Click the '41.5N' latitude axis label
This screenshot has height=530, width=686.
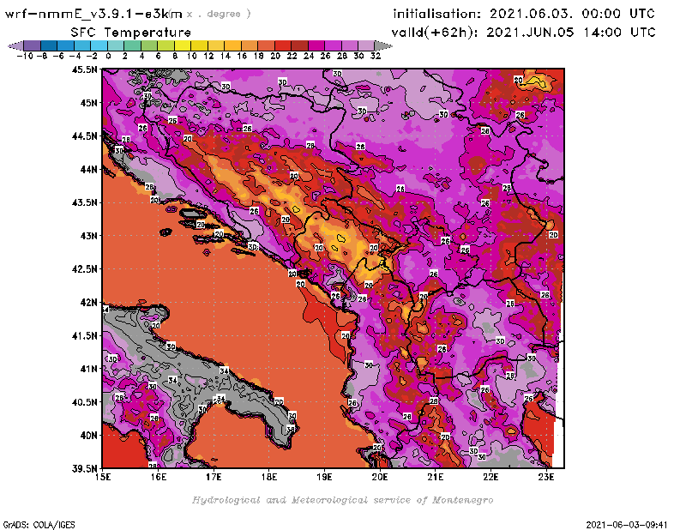(84, 335)
